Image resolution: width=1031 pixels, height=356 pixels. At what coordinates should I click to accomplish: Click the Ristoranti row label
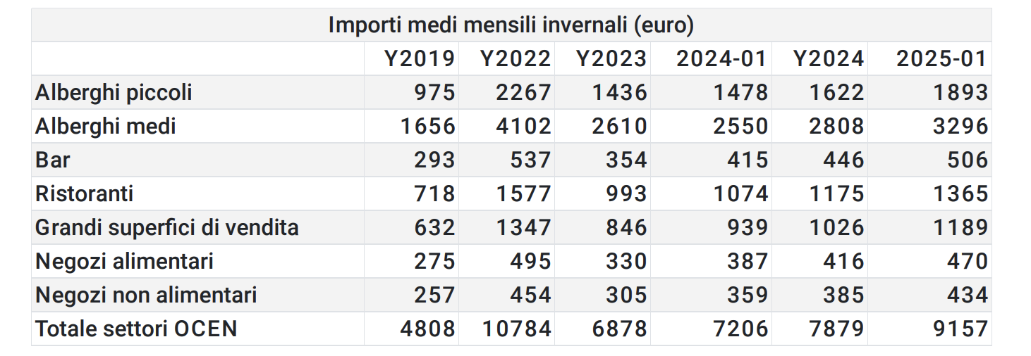click(x=85, y=193)
